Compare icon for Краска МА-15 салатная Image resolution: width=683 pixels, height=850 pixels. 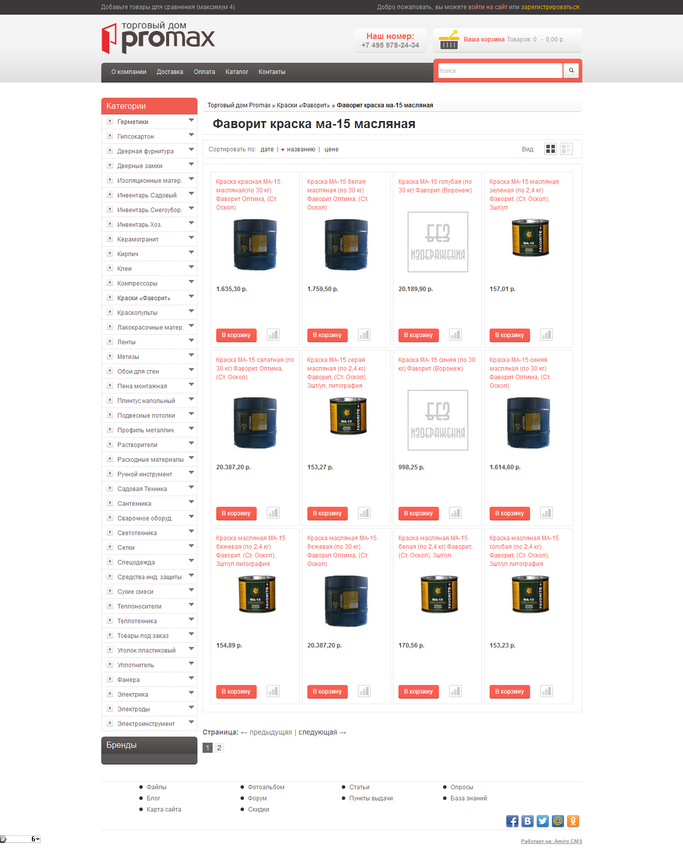point(273,513)
